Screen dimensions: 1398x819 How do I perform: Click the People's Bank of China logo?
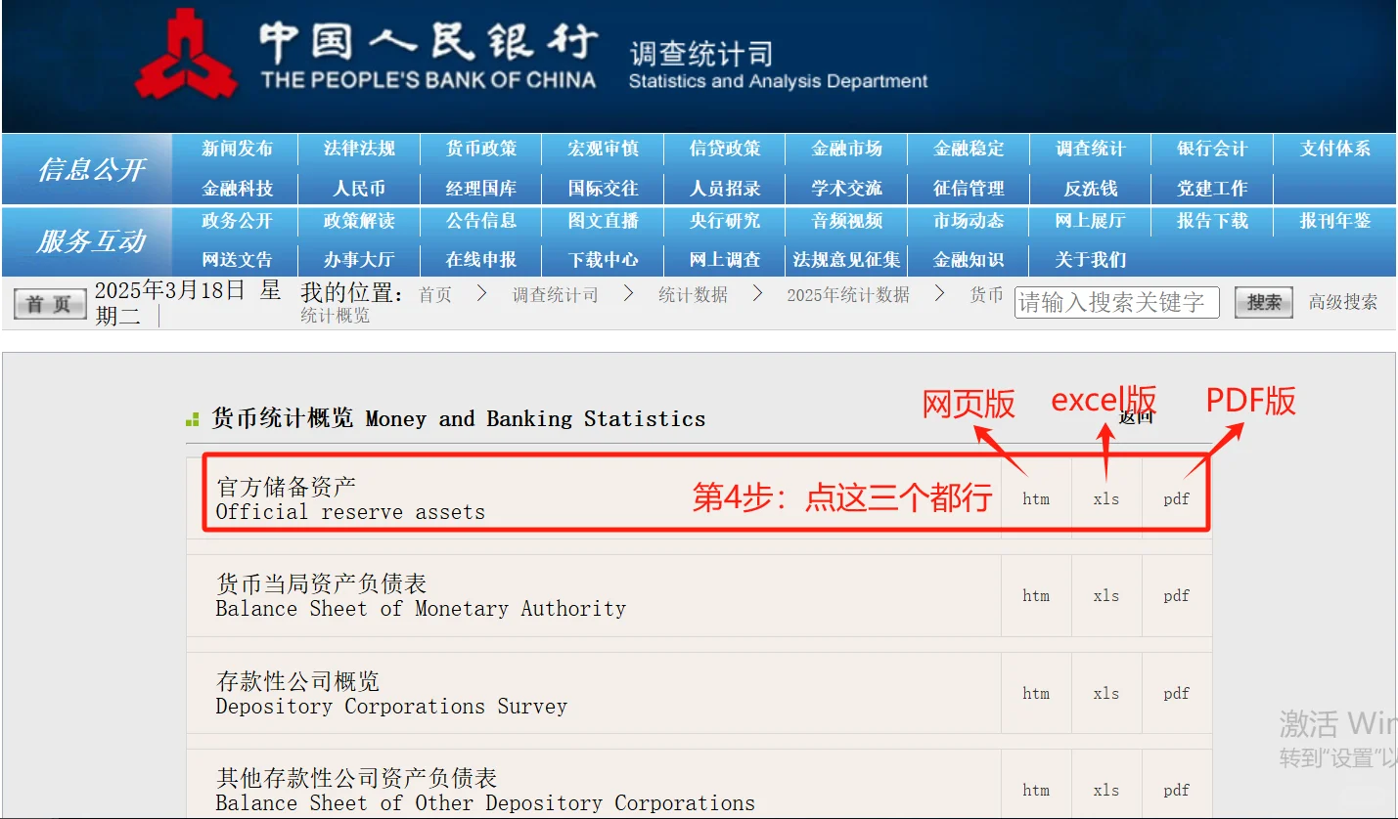[x=186, y=53]
